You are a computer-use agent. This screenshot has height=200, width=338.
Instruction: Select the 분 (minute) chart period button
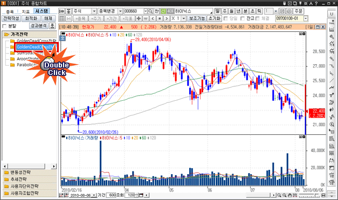coord(245,11)
